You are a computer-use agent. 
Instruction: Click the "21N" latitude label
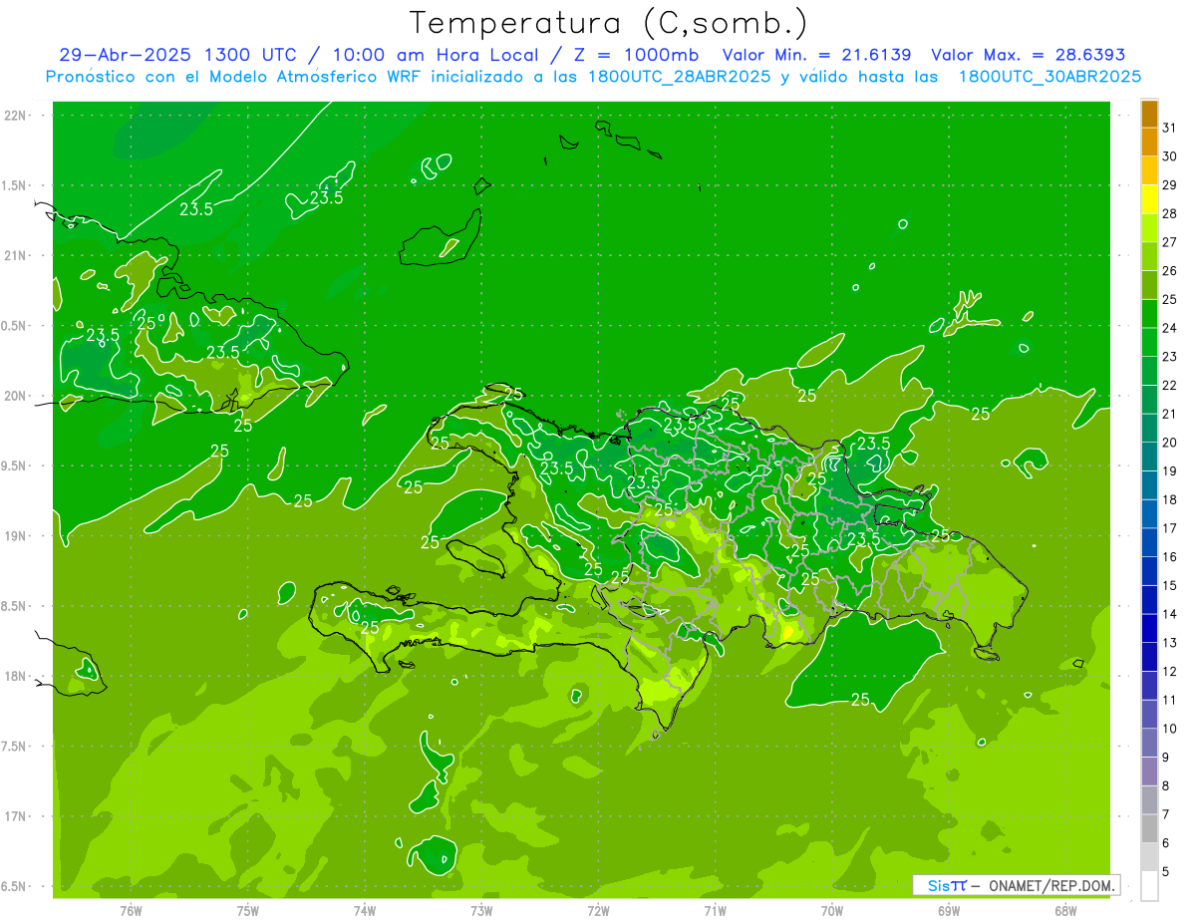(x=16, y=255)
